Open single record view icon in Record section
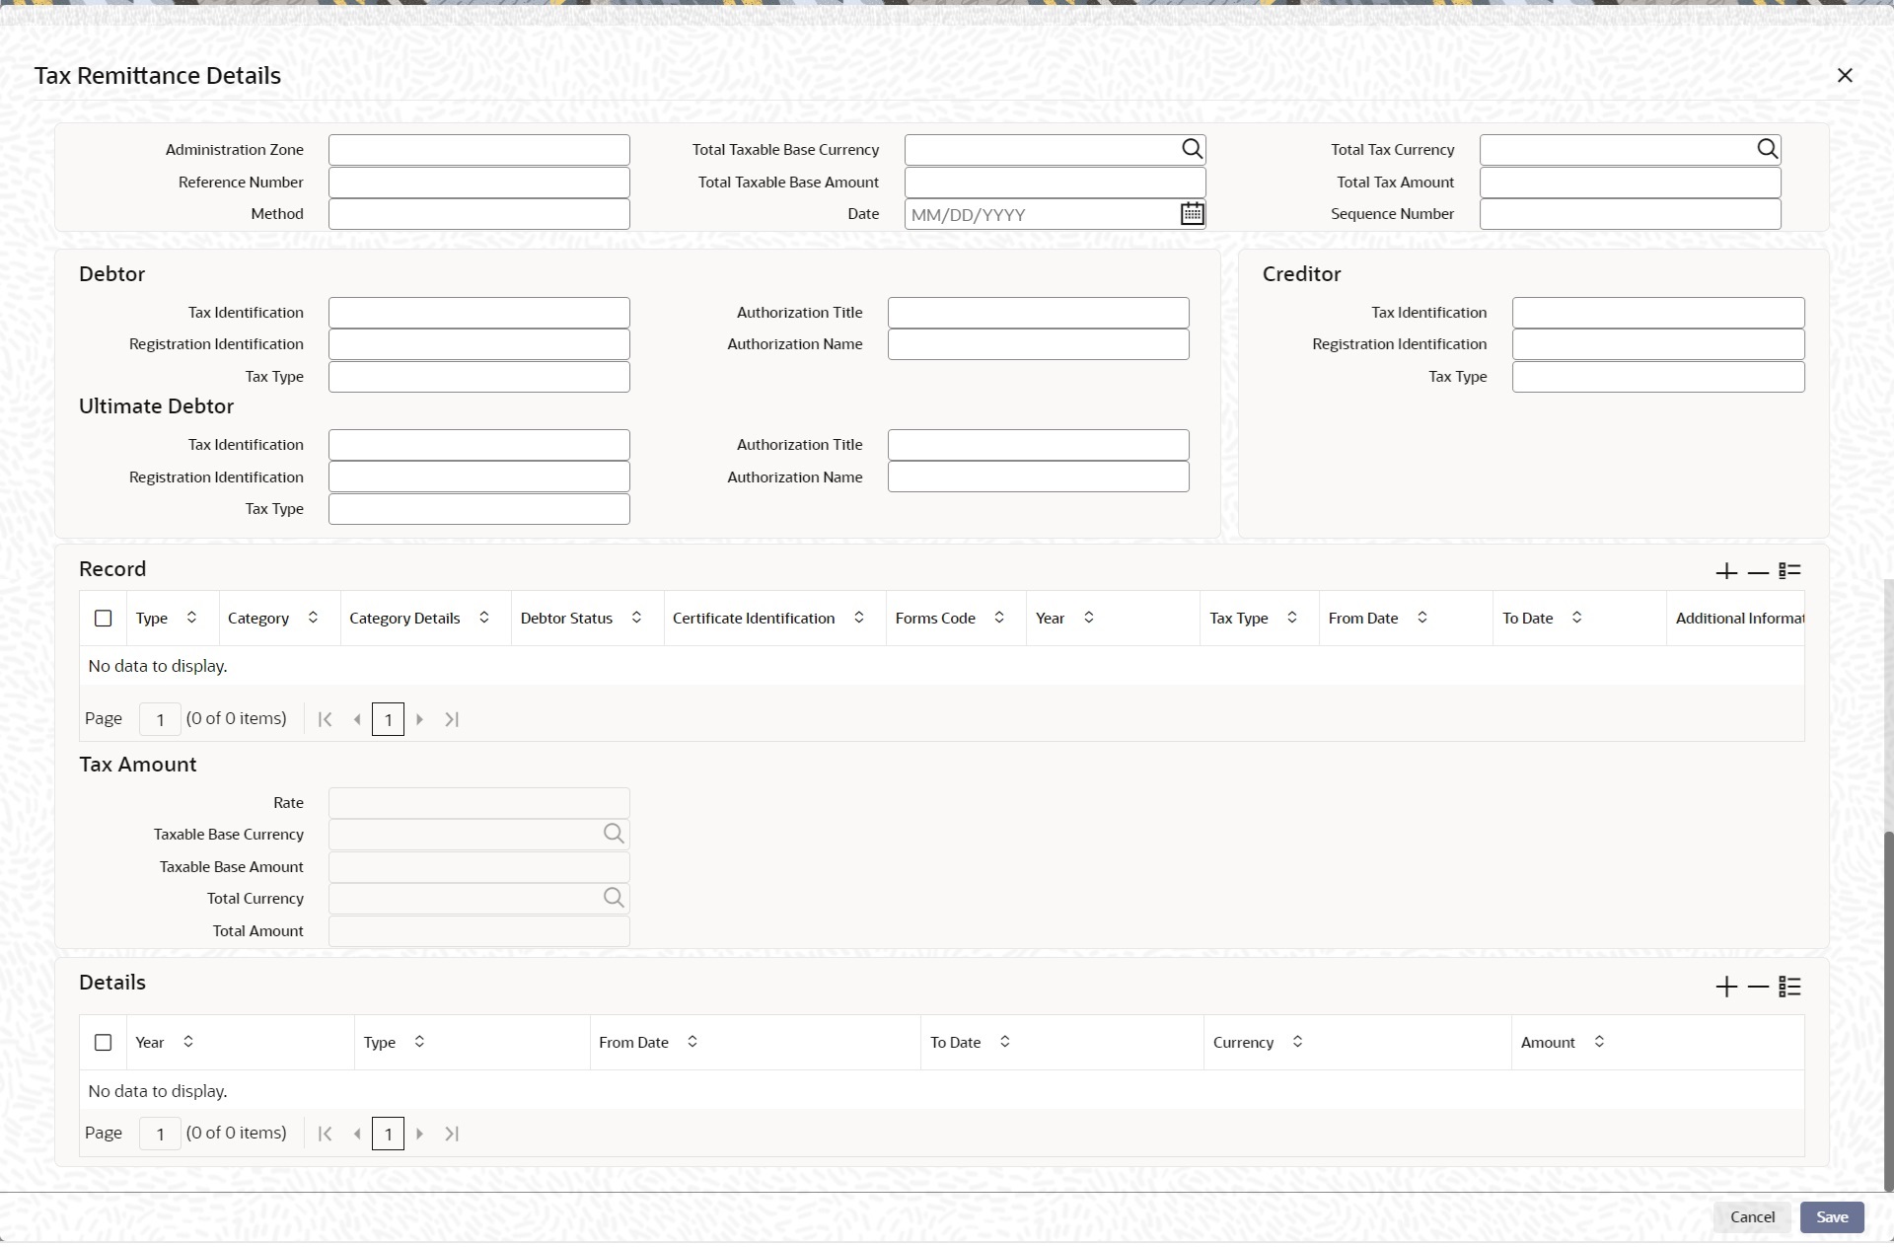Image resolution: width=1894 pixels, height=1247 pixels. point(1789,571)
